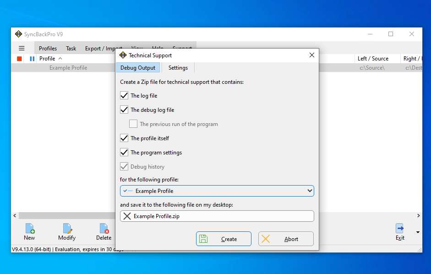Expand the toolbar overflow arrow beside Exit

click(x=418, y=232)
